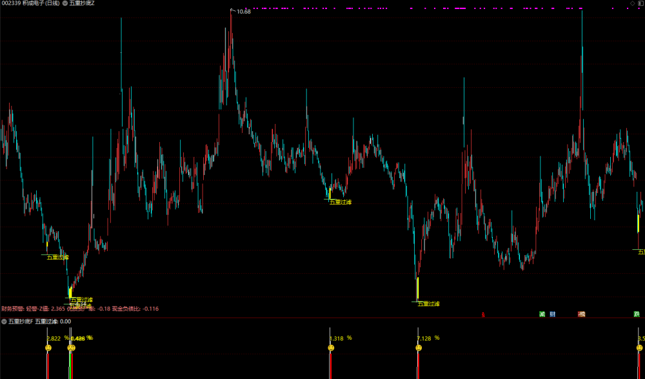Click the 财务预警 financial warning text line
Image resolution: width=645 pixels, height=379 pixels.
(80, 309)
